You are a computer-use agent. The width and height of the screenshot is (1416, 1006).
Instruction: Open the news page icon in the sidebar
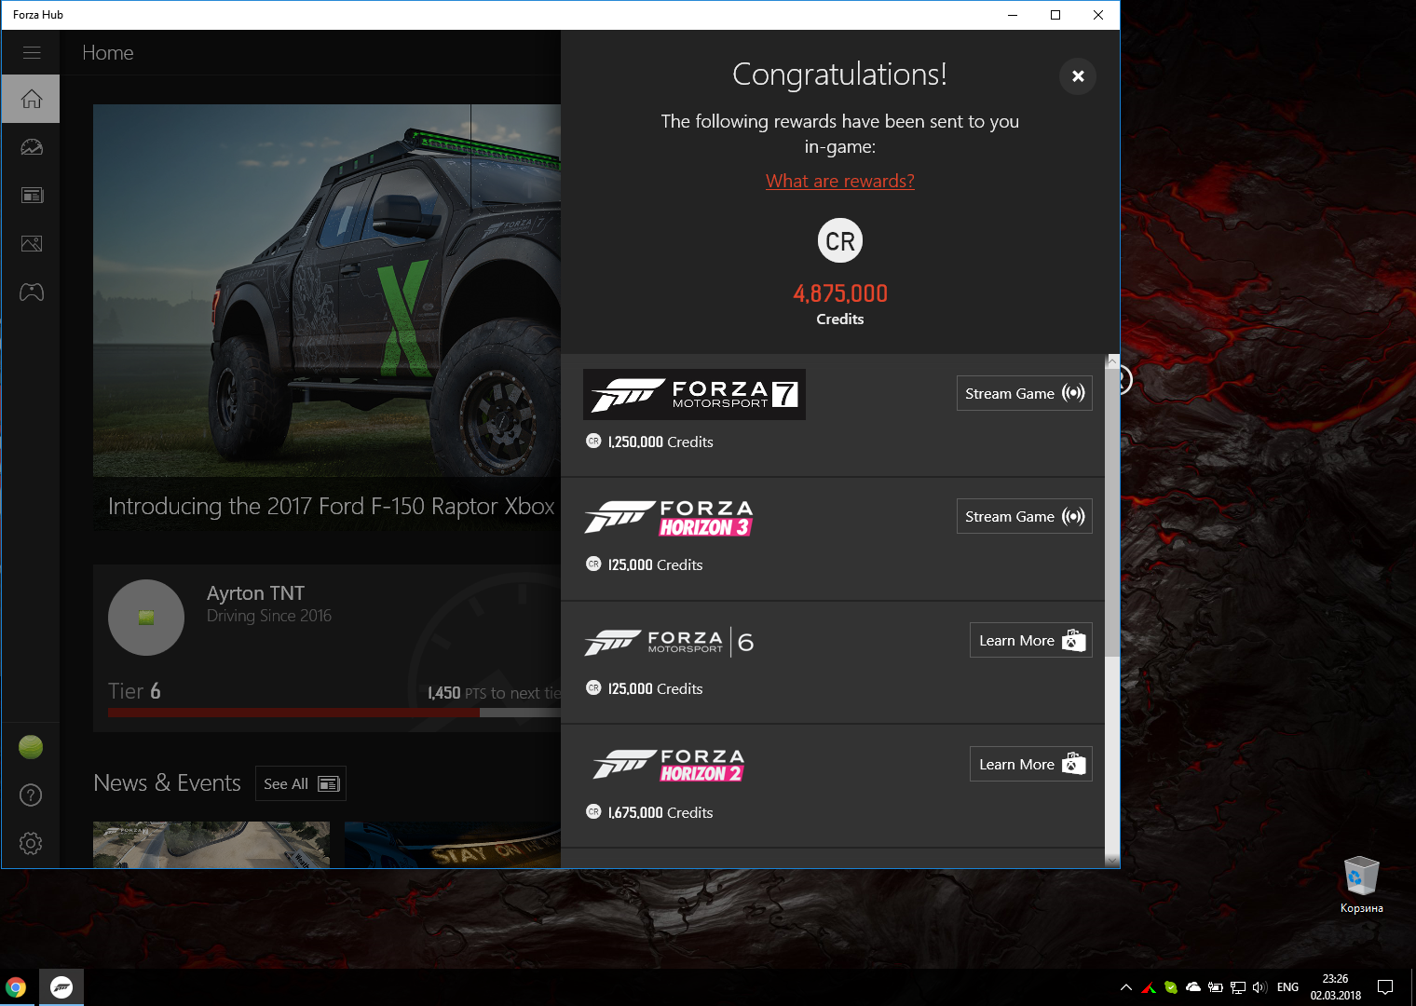[31, 196]
